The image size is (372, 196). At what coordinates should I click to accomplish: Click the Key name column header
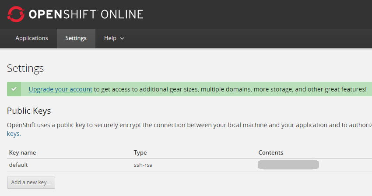[22, 152]
